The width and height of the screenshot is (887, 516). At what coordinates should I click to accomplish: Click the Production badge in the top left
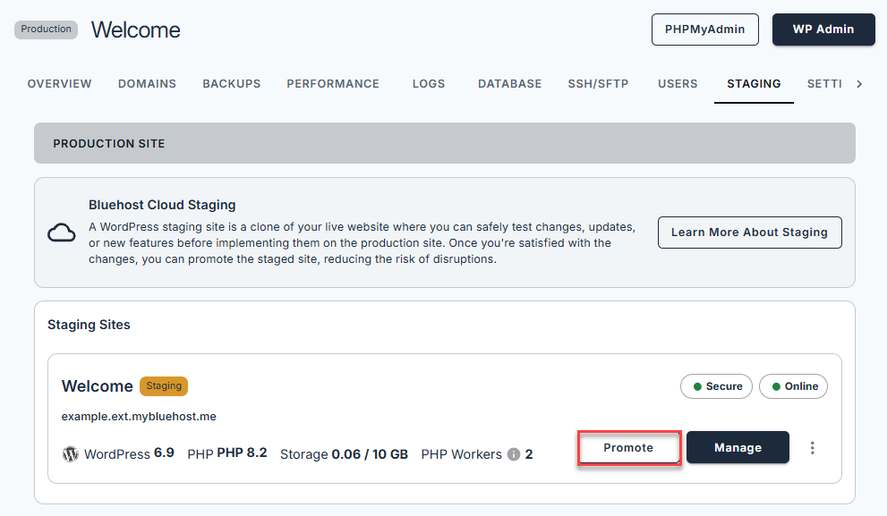tap(46, 29)
